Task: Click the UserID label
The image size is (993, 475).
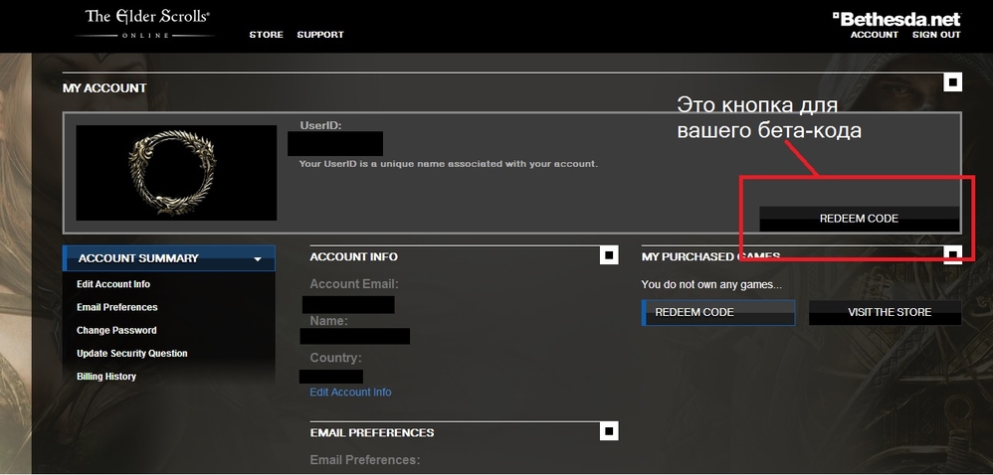Action: (321, 125)
